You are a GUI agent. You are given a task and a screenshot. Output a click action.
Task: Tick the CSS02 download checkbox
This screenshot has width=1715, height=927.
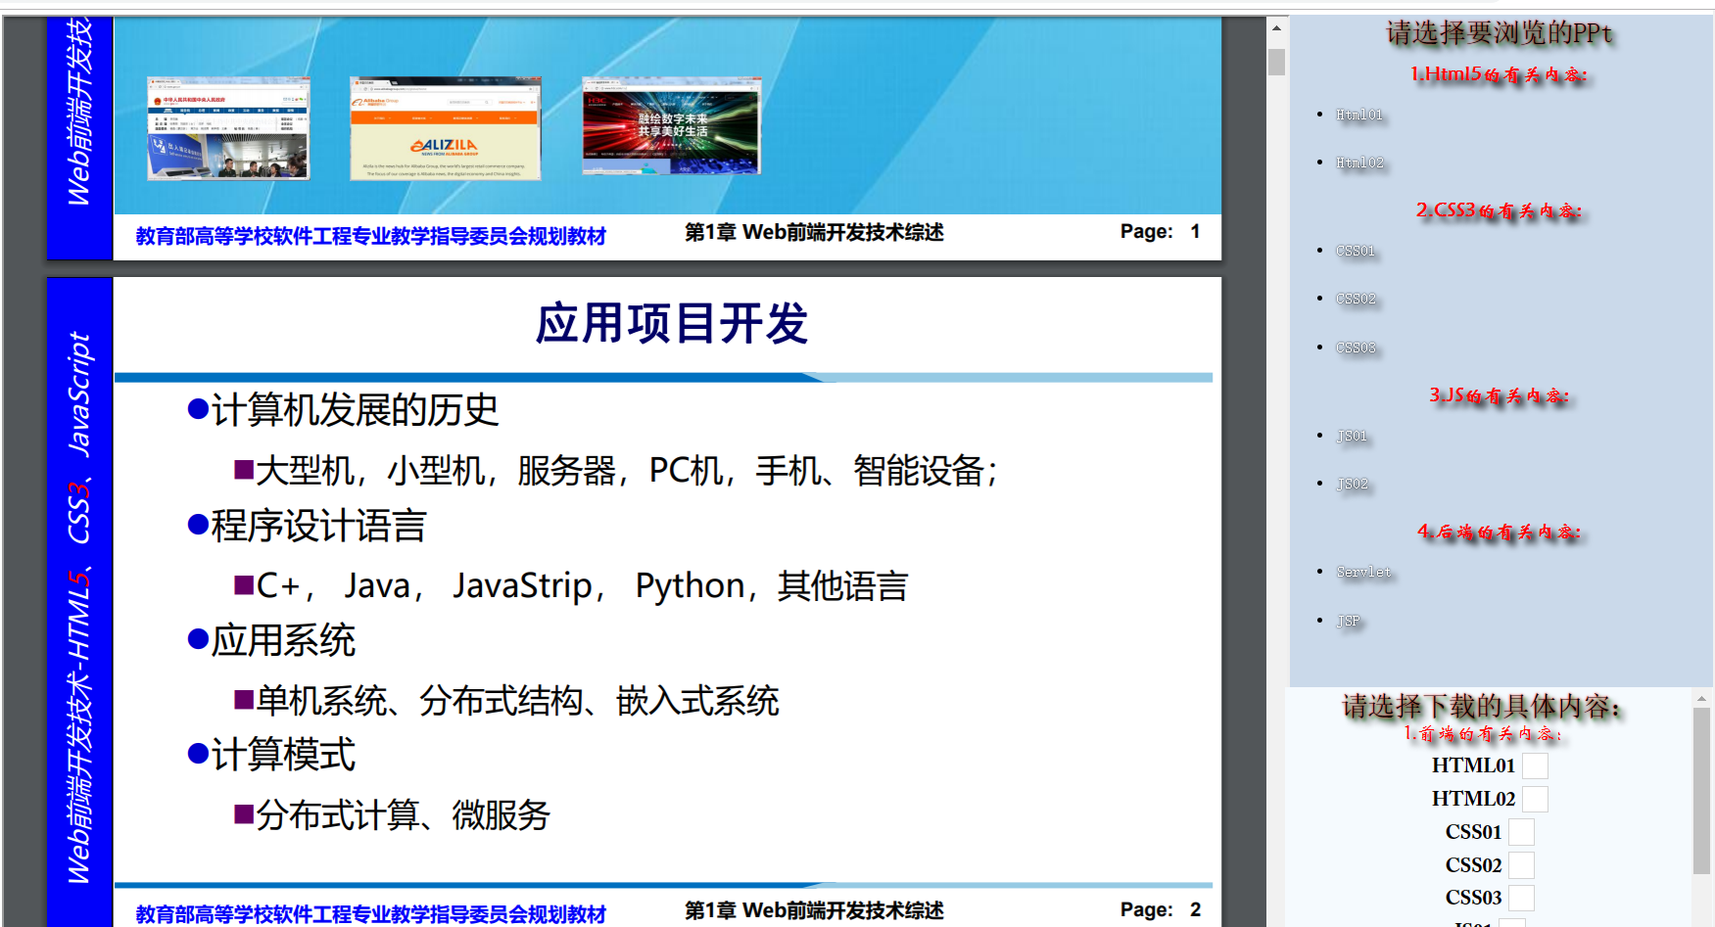(1521, 865)
